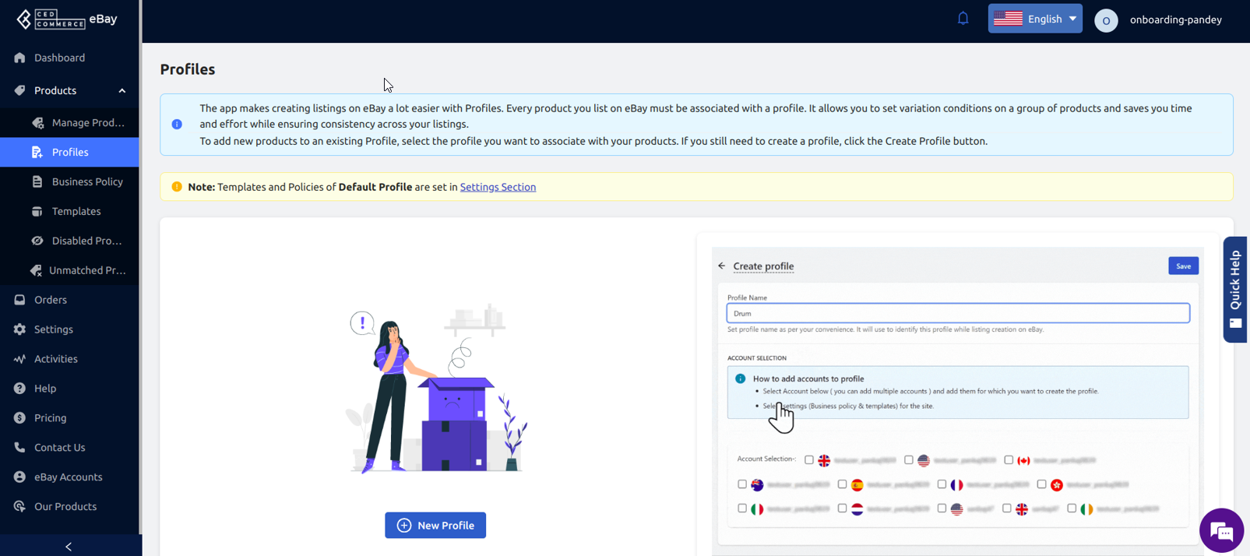Click the Unmatched Products icon

tap(36, 270)
